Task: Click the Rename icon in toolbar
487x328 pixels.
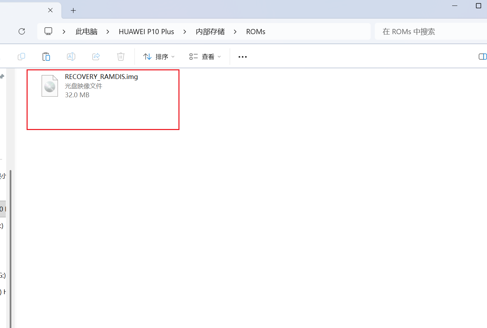Action: 71,57
